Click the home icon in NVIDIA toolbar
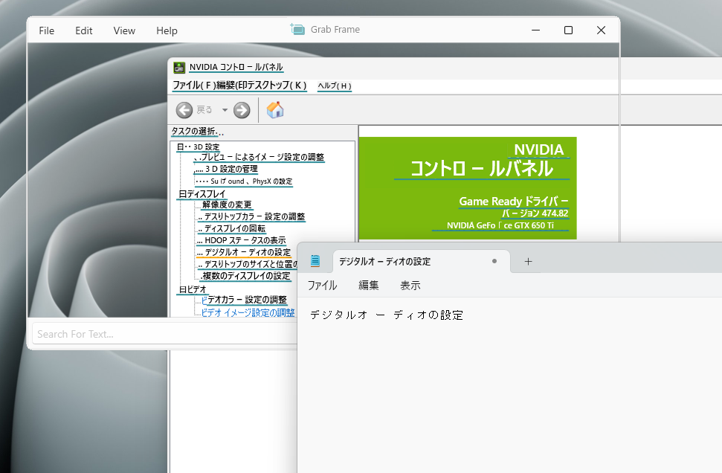The height and width of the screenshot is (473, 722). [x=275, y=110]
